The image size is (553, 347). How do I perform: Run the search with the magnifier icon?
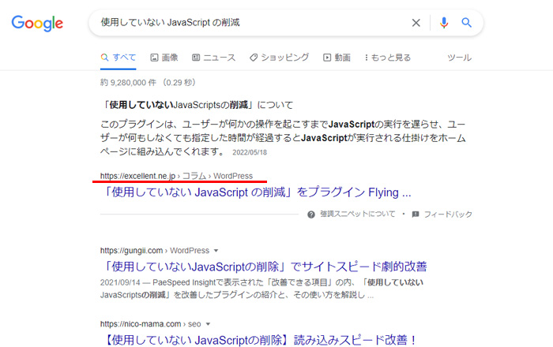467,23
